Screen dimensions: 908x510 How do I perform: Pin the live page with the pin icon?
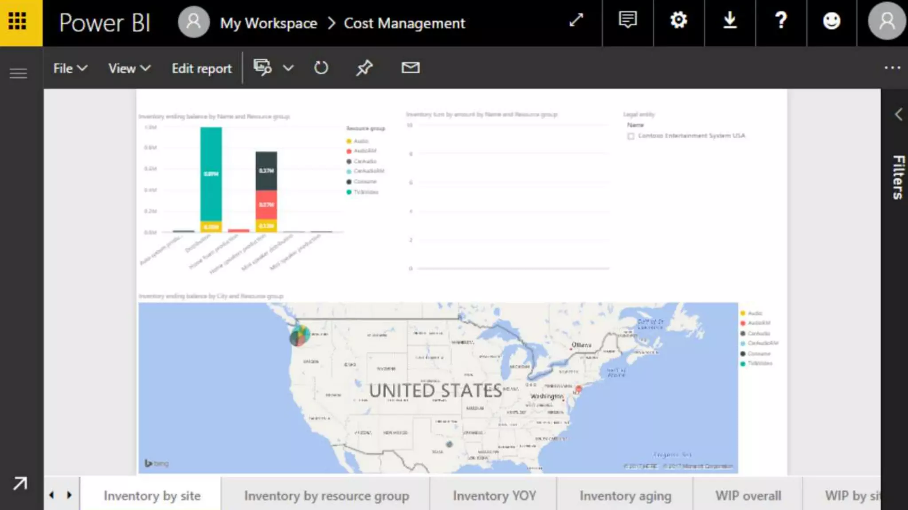click(364, 68)
